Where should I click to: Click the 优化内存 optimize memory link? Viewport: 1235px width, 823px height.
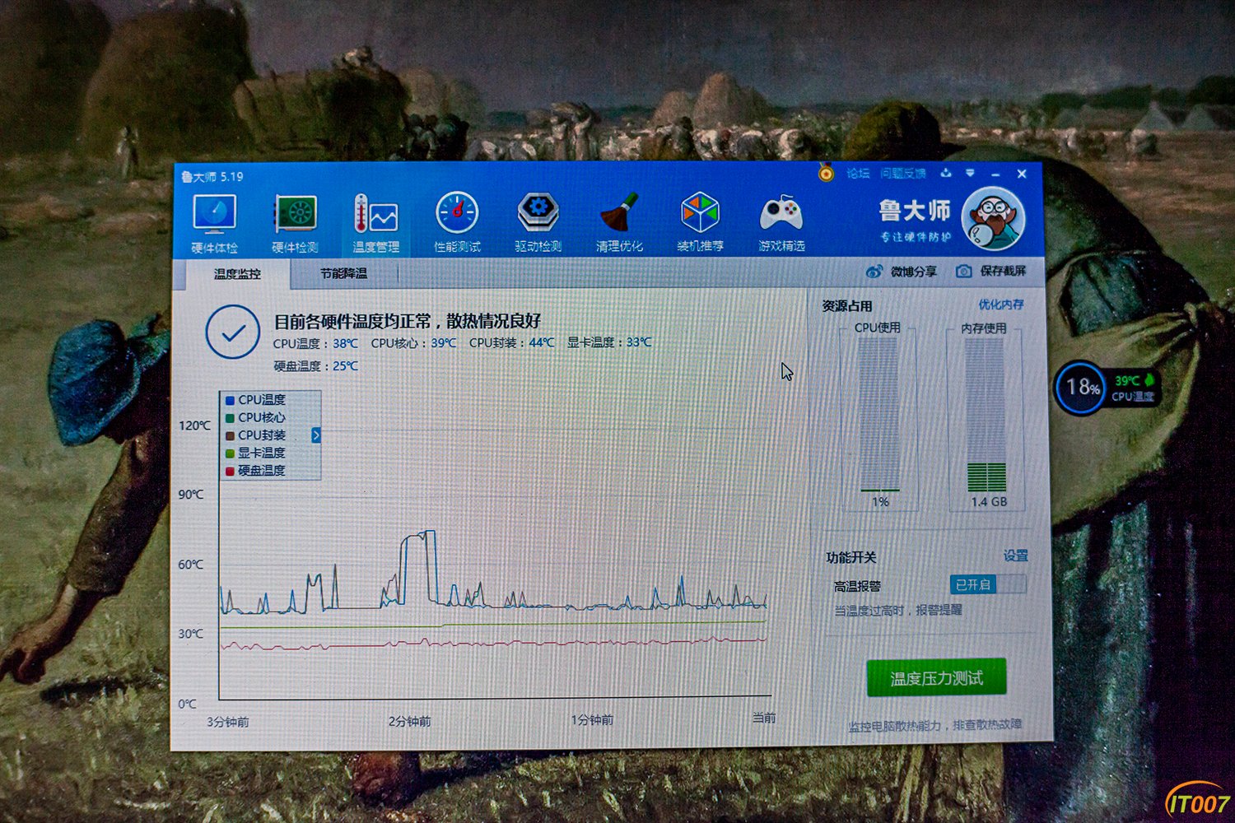point(1001,305)
